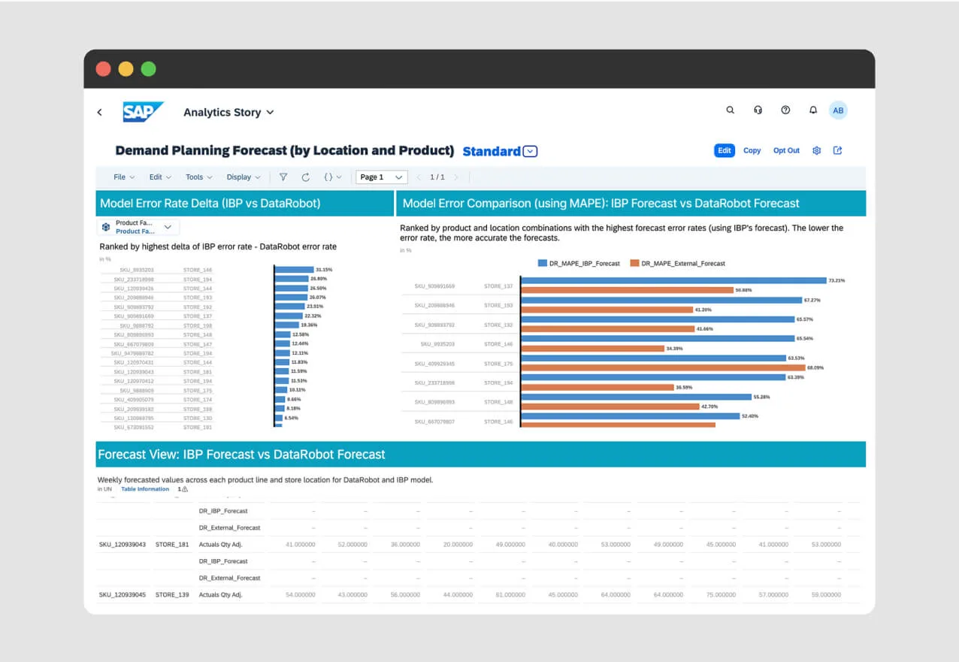Click the 73.21% blue bar for SKU_909891669
Screen dimensions: 959x662
point(673,280)
